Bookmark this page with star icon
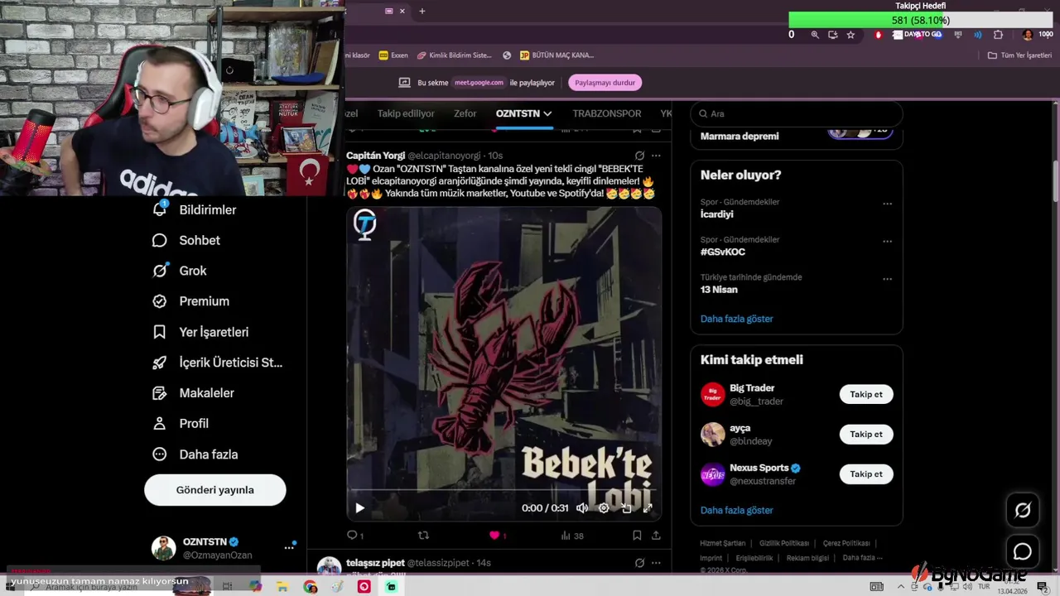1060x596 pixels. pyautogui.click(x=850, y=35)
